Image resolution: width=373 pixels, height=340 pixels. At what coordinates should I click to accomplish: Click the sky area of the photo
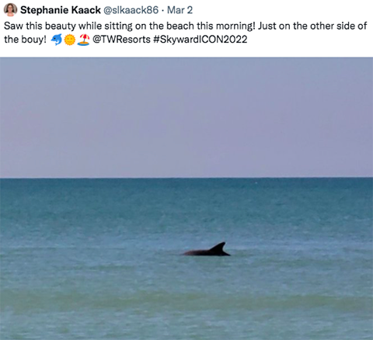pyautogui.click(x=186, y=117)
